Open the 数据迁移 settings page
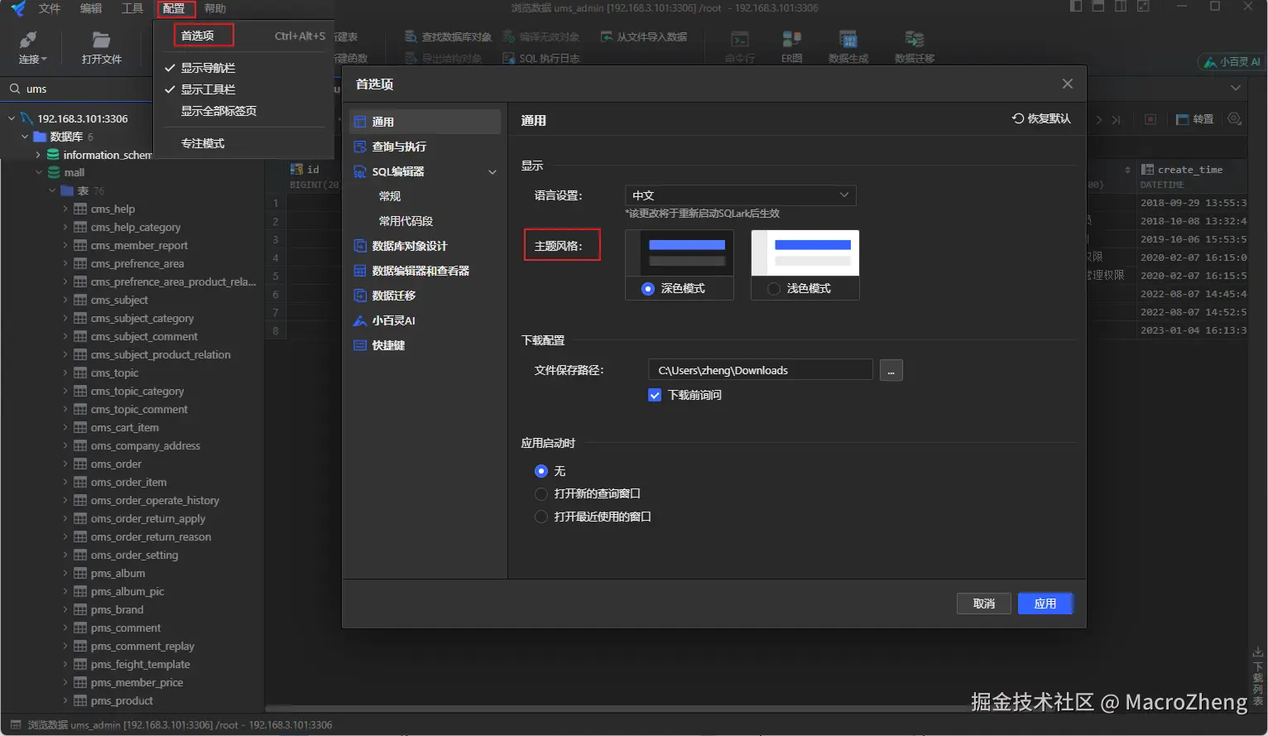The height and width of the screenshot is (736, 1268). click(x=425, y=296)
